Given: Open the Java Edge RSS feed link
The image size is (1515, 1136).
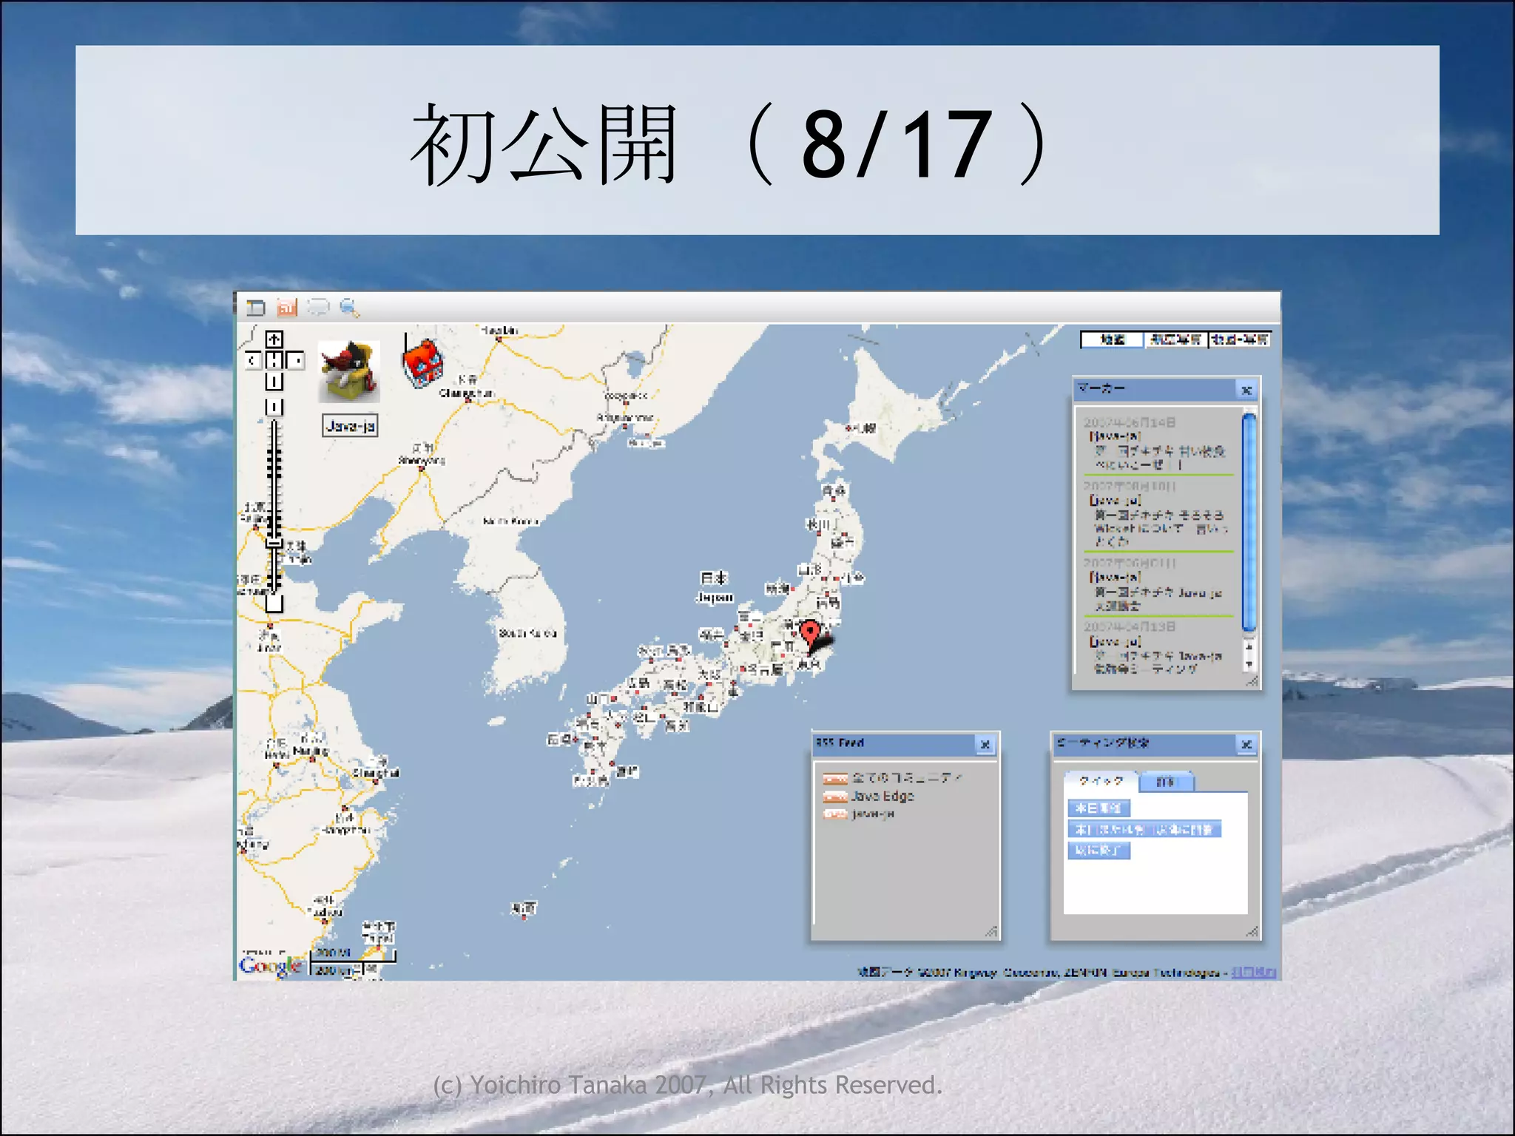Looking at the screenshot, I should click(882, 797).
